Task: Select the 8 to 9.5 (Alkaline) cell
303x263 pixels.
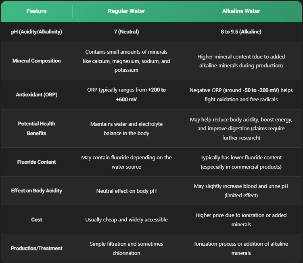Action: 241,32
